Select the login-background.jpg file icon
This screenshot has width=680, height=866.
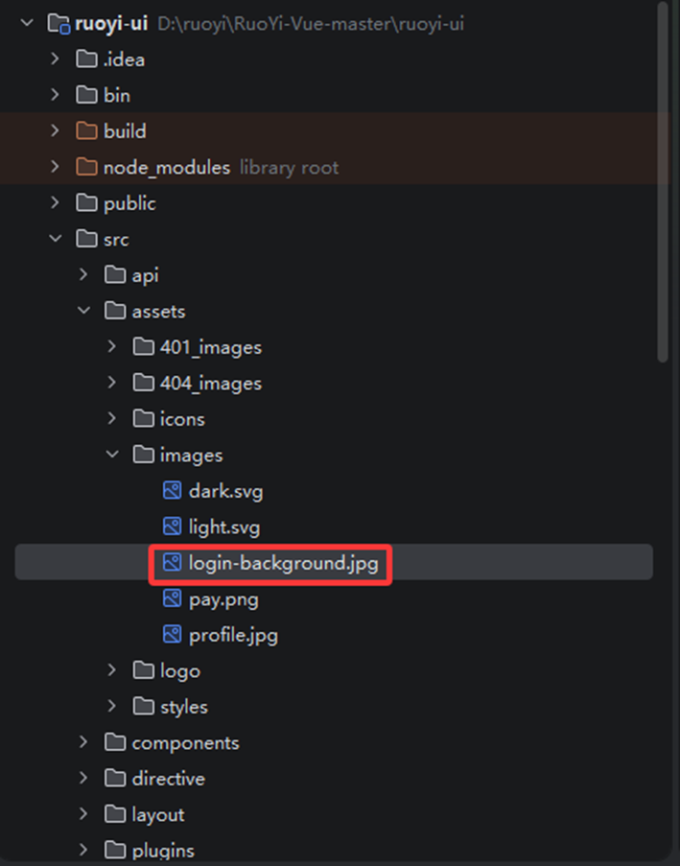pyautogui.click(x=172, y=563)
